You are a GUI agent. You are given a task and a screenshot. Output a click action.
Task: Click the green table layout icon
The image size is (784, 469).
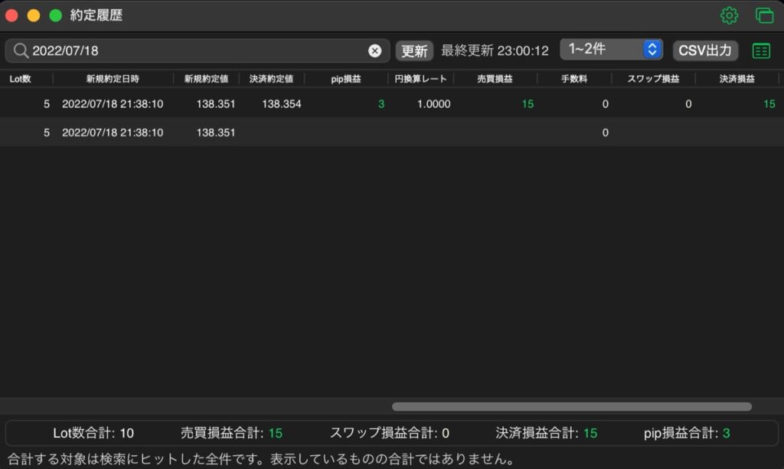click(761, 51)
